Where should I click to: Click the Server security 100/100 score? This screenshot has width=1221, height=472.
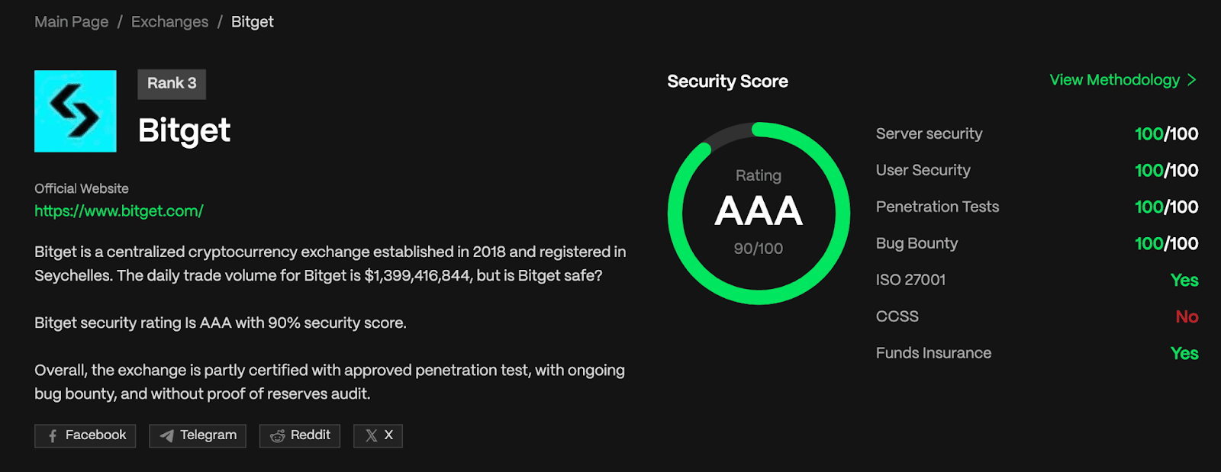click(1166, 134)
